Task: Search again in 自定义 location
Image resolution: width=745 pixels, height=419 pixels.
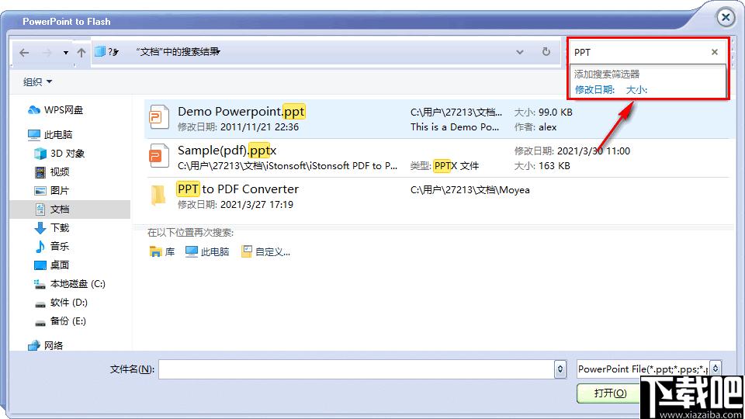Action: 265,251
